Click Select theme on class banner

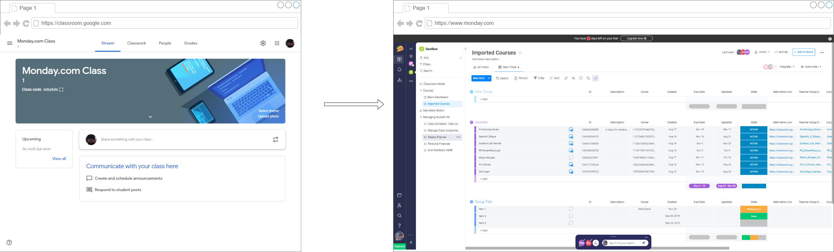tap(268, 111)
